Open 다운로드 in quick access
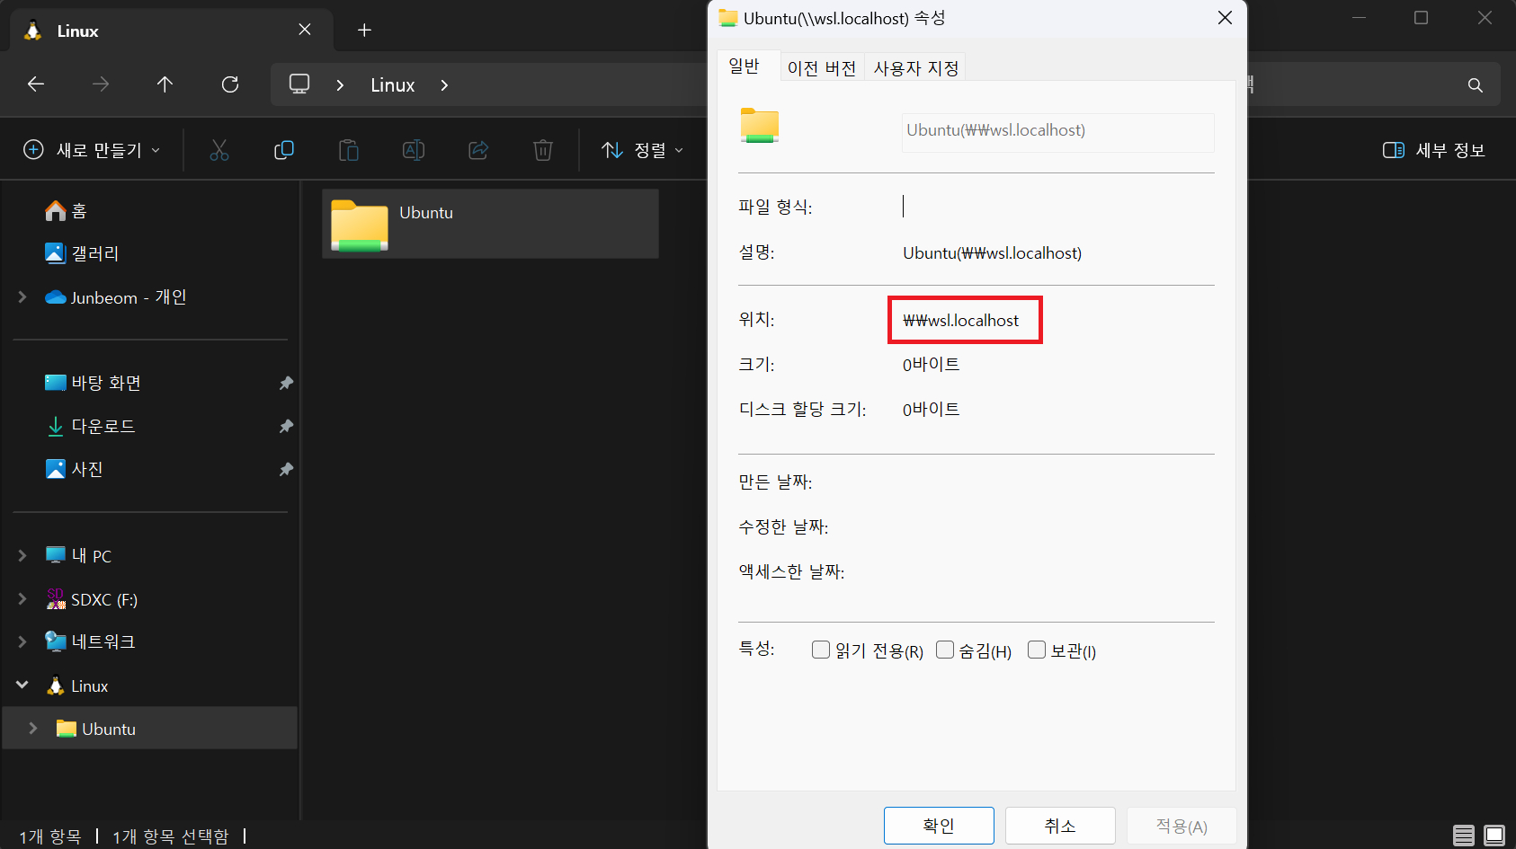Viewport: 1516px width, 849px height. [x=91, y=427]
